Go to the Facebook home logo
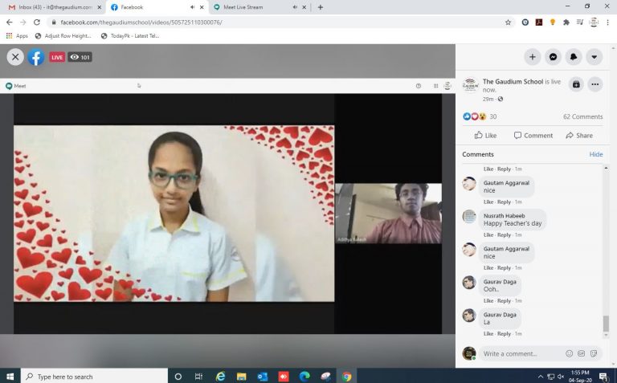 [36, 57]
